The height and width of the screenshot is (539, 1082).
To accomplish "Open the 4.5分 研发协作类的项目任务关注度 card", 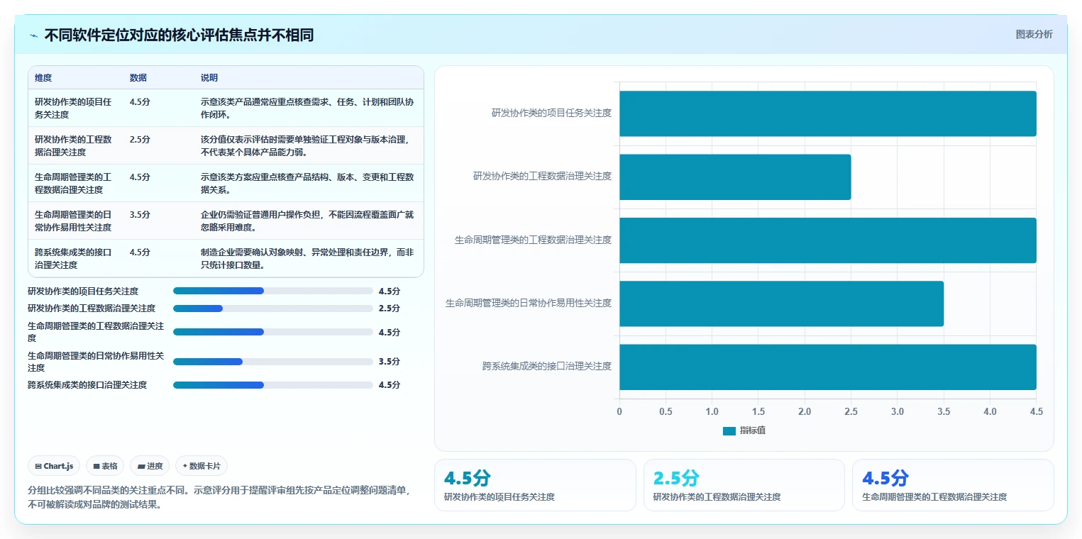I will 535,485.
